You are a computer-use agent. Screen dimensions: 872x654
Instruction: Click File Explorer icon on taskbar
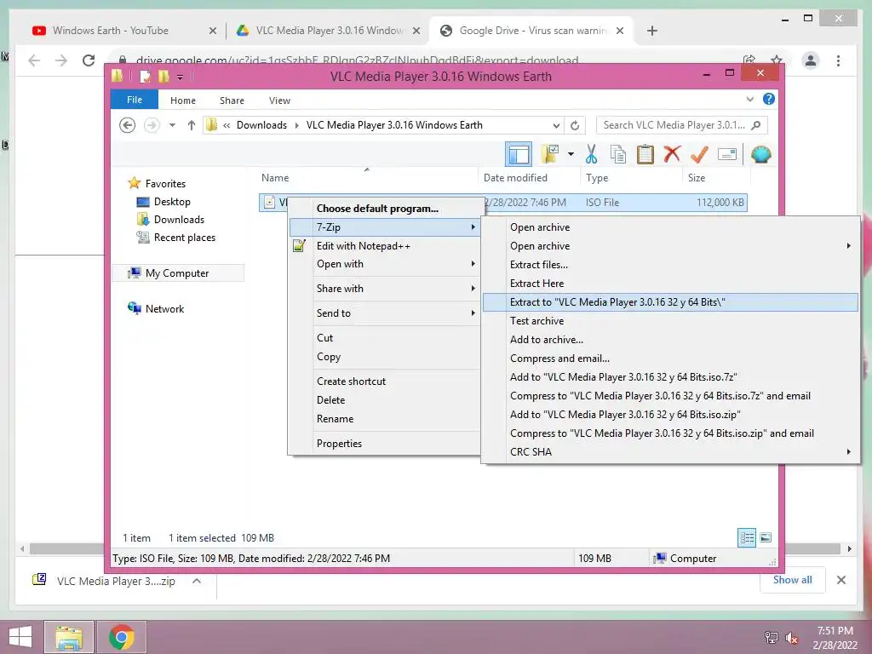coord(68,637)
